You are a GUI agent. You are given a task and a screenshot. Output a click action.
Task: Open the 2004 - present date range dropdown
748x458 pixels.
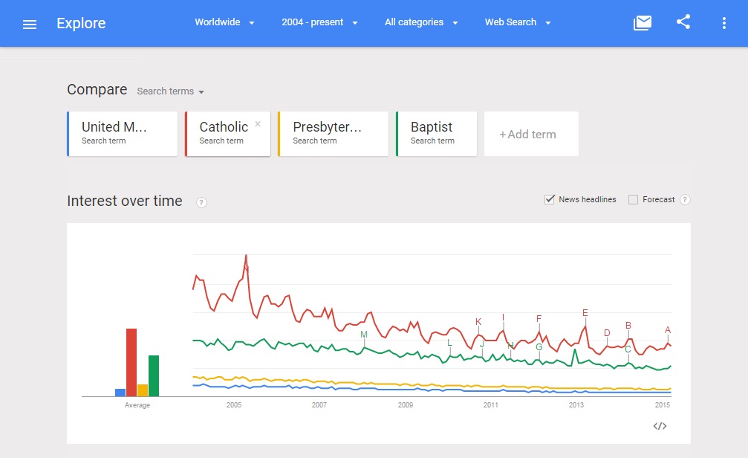[319, 22]
